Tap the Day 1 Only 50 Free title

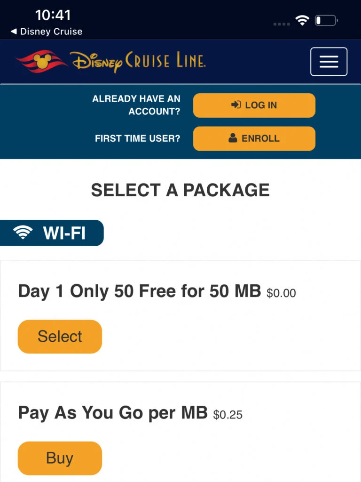(140, 291)
